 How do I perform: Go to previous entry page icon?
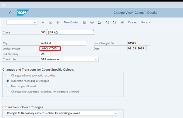(x=107, y=22)
